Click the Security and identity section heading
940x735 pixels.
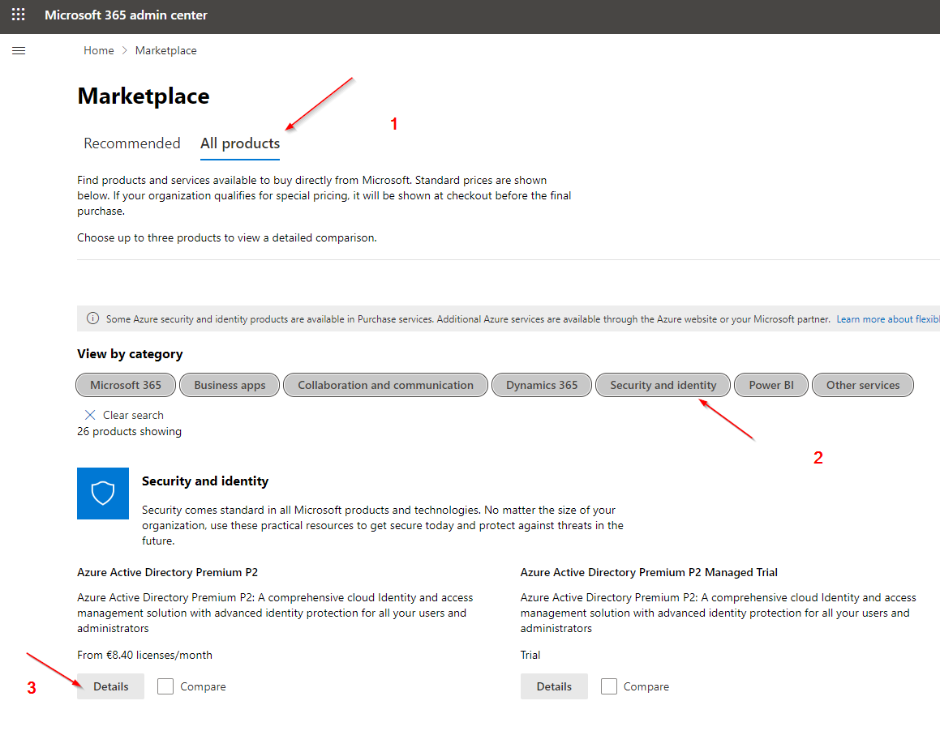(x=205, y=481)
